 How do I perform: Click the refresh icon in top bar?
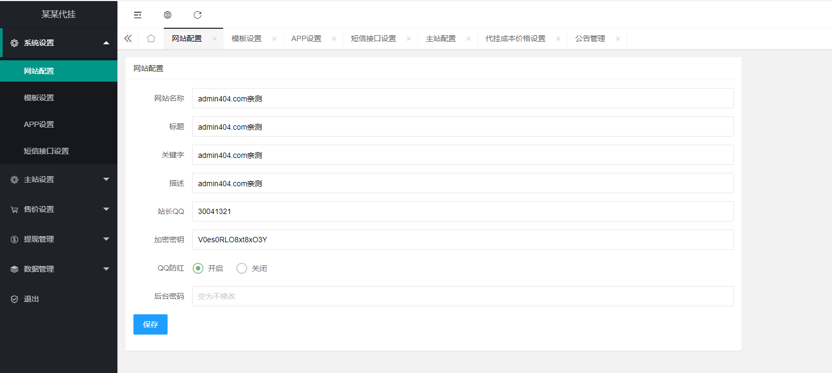197,15
